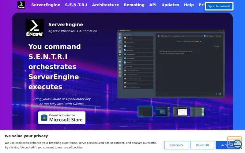Select the third screenshot thumbnail
245x153 pixels.
tap(180, 111)
